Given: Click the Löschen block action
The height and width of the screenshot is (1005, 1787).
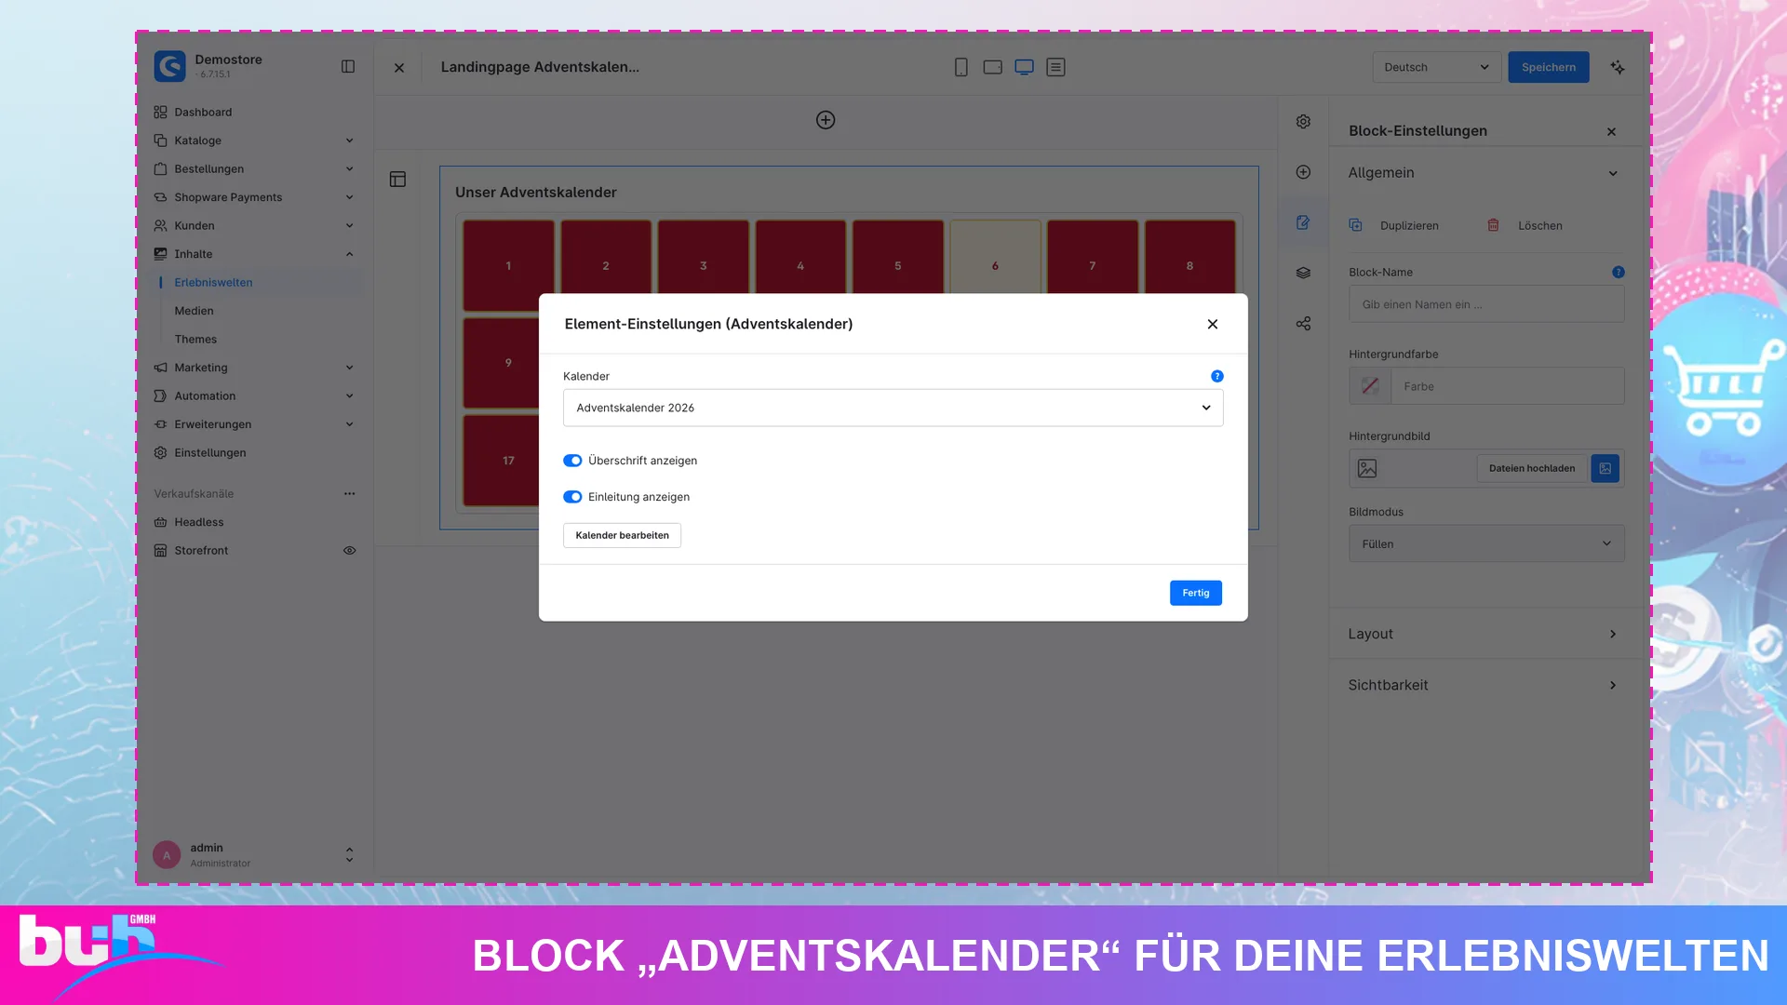Looking at the screenshot, I should point(1525,225).
